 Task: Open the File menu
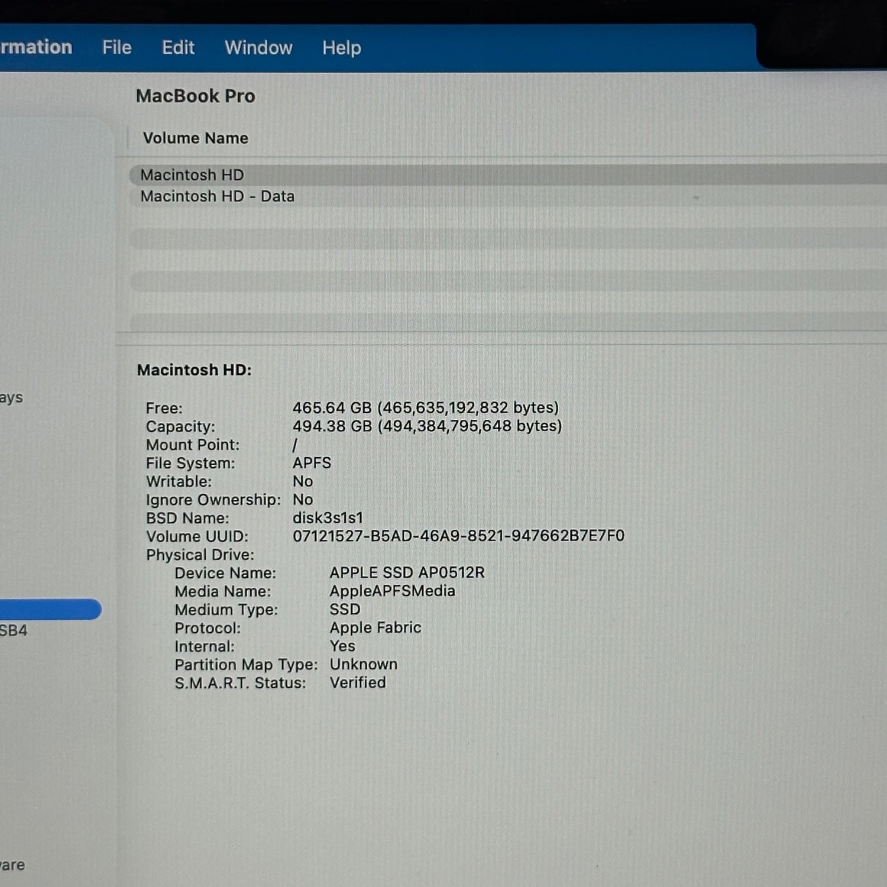pyautogui.click(x=116, y=47)
